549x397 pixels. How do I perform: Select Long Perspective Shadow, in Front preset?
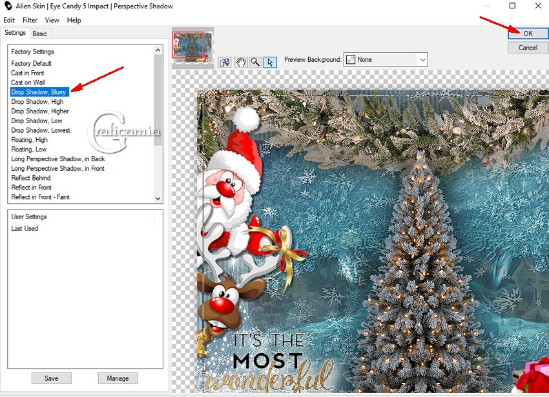[x=57, y=168]
